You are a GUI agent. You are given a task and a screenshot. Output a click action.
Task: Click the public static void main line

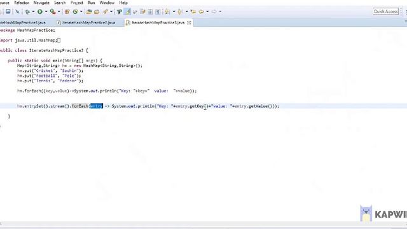click(55, 60)
